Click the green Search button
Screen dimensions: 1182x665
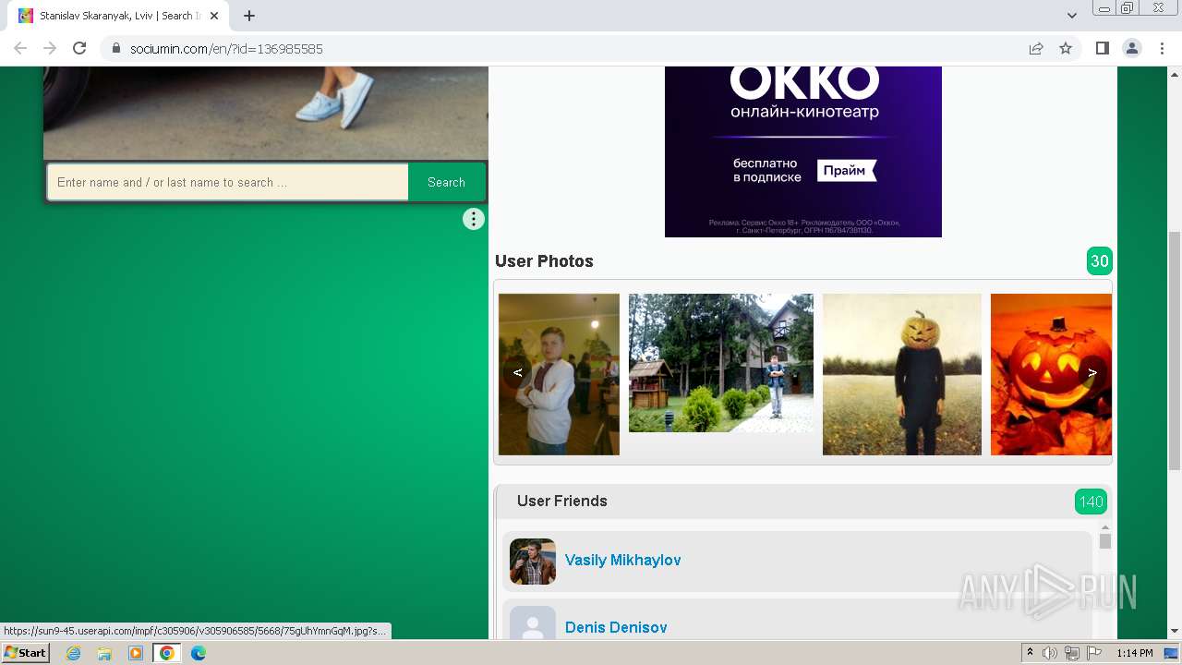tap(447, 182)
